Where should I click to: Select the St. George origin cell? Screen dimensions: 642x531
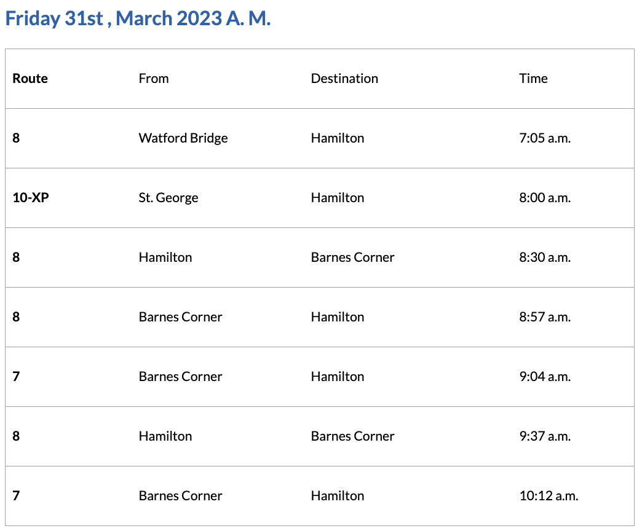pyautogui.click(x=168, y=198)
